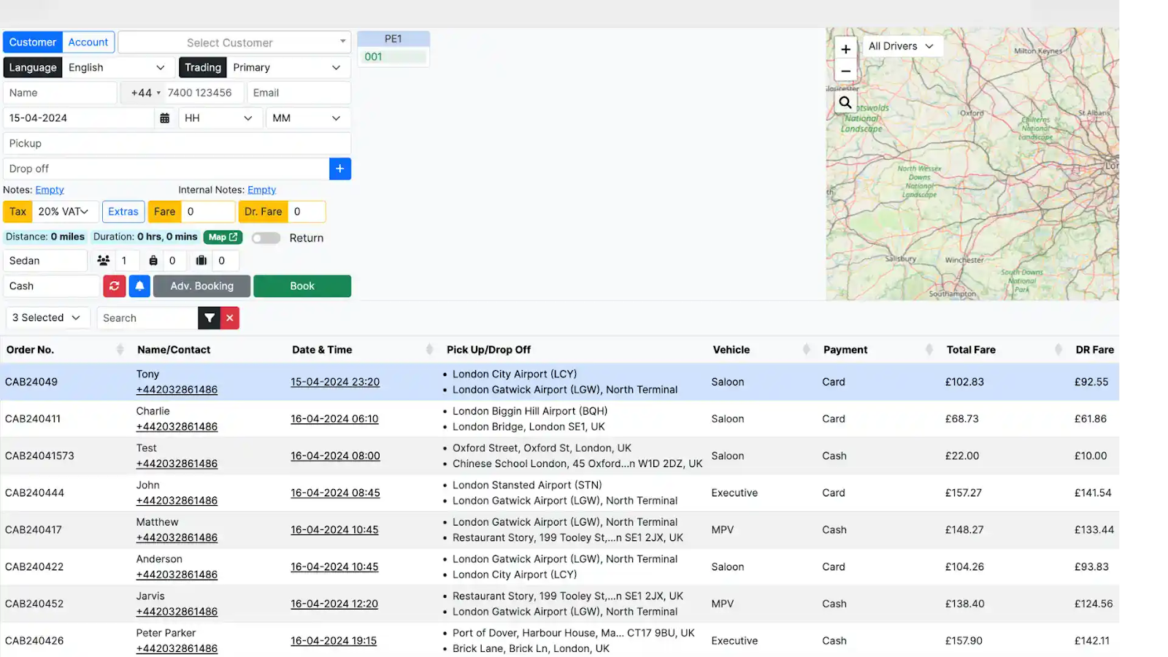Sort by Vehicle column arrows
The height and width of the screenshot is (657, 1168).
click(806, 350)
